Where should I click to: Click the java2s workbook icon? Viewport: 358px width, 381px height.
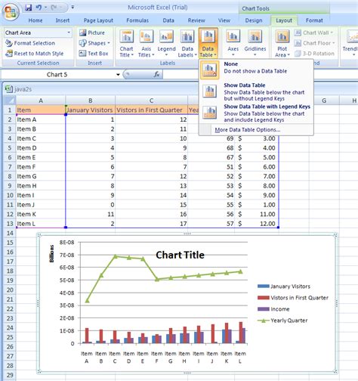point(9,89)
